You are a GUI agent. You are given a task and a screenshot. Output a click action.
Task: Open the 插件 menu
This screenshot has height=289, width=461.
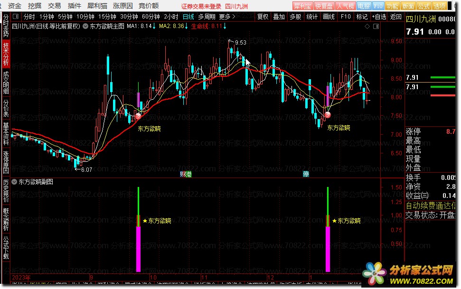tap(75, 6)
